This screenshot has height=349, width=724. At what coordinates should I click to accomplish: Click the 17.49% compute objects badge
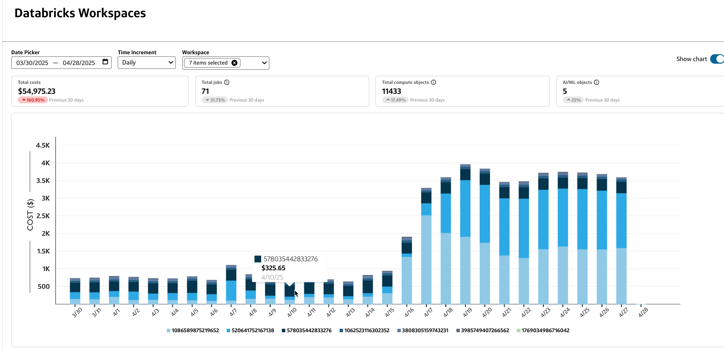[x=396, y=100]
